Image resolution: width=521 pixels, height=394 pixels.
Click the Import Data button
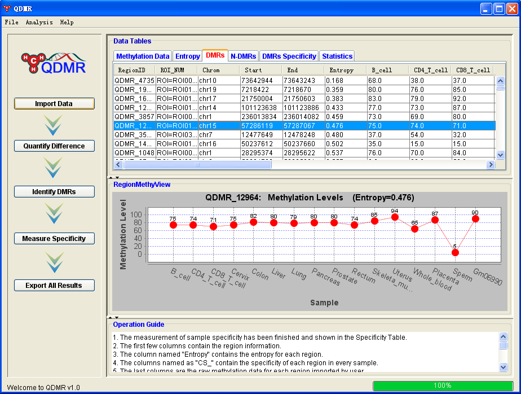coord(54,103)
